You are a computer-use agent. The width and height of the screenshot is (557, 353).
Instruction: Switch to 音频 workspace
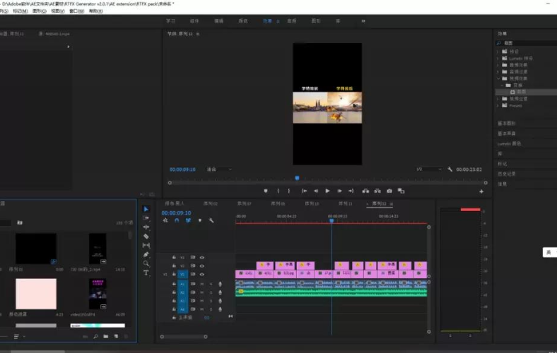coord(292,21)
